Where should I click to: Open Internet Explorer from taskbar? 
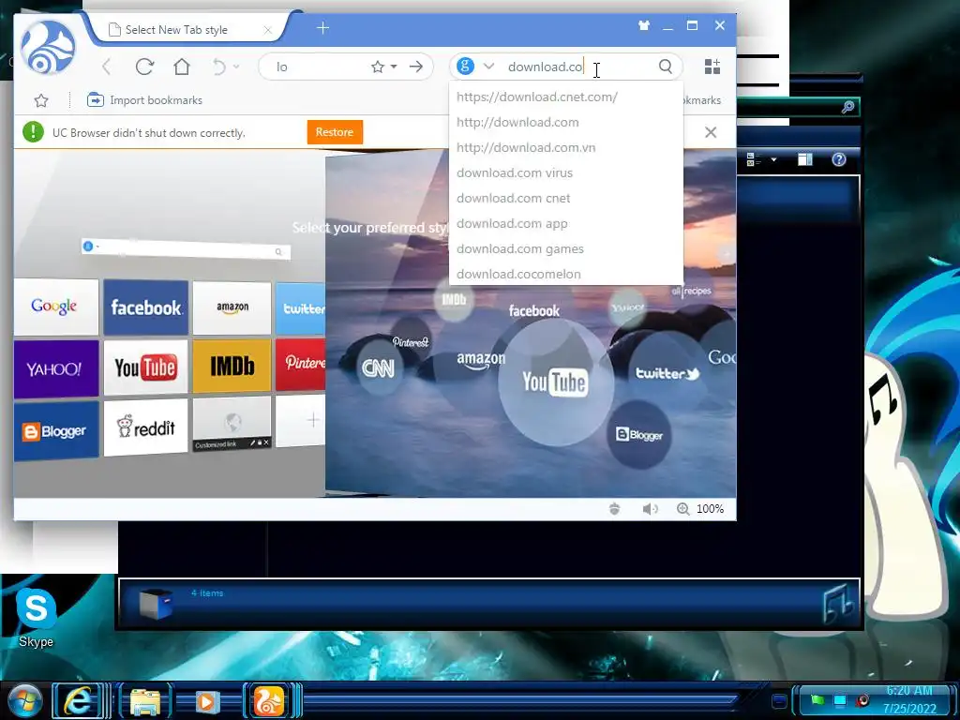pos(79,700)
